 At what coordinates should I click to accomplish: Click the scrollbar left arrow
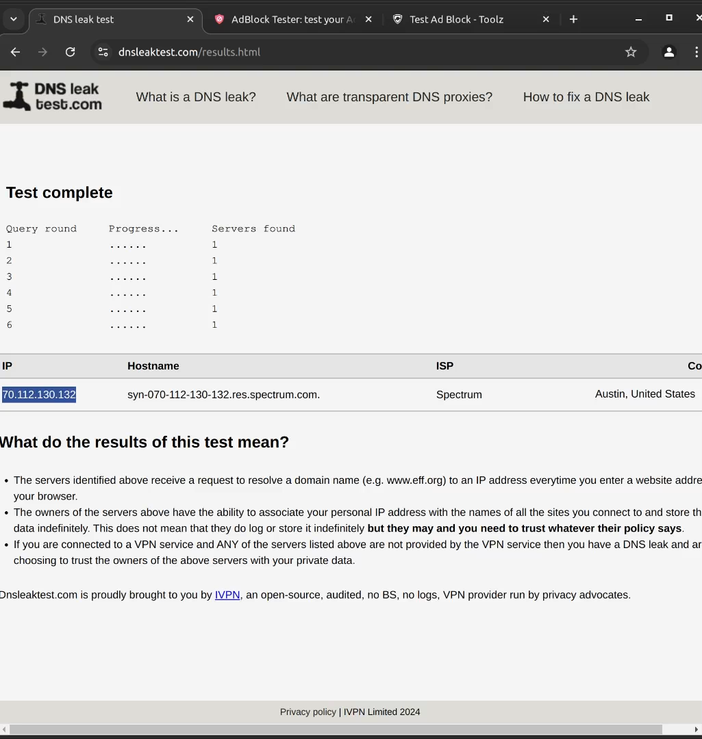[x=4, y=729]
